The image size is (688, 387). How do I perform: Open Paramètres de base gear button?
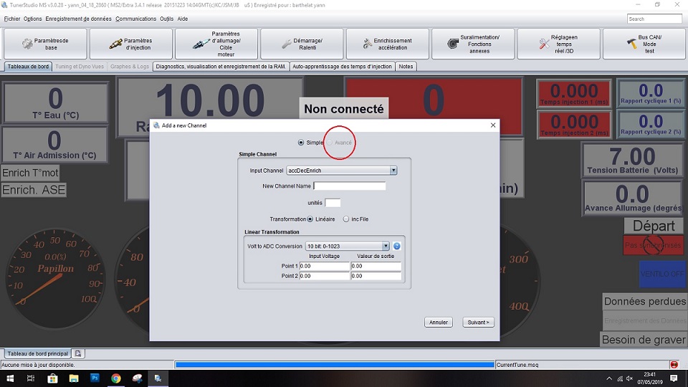(x=45, y=44)
